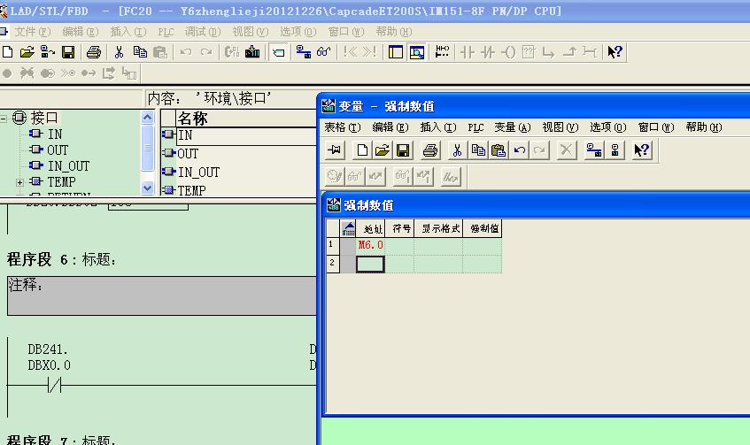750x445 pixels.
Task: Click Print icon in LAD editor toolbar
Action: point(94,52)
